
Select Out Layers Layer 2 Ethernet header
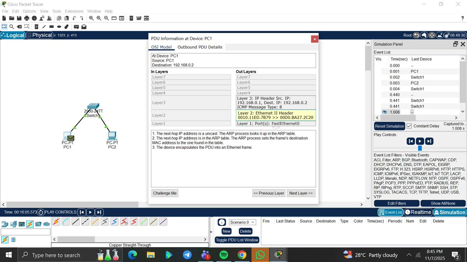pos(276,115)
